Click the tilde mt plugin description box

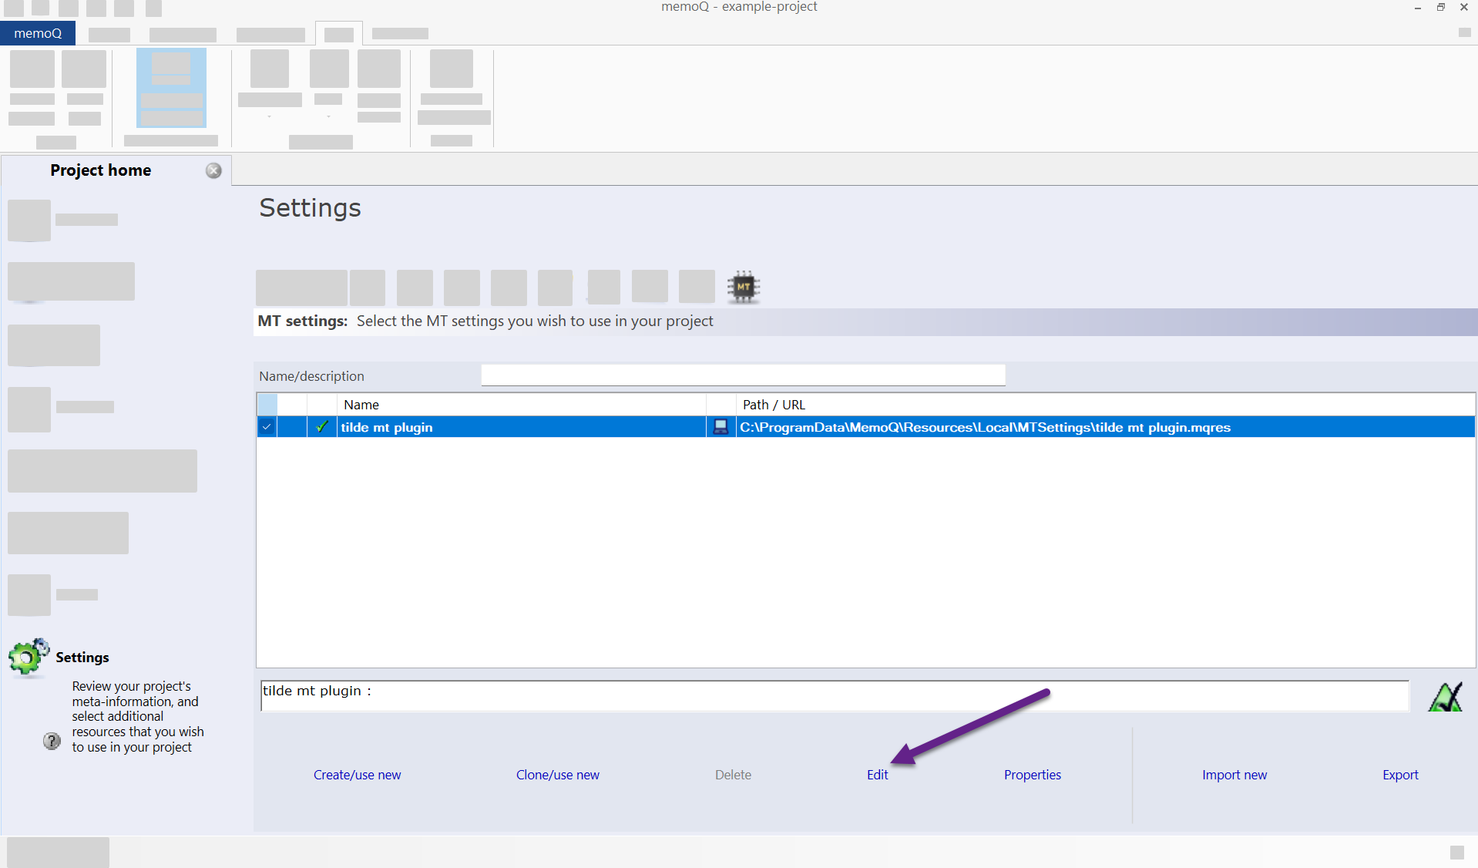click(x=835, y=696)
